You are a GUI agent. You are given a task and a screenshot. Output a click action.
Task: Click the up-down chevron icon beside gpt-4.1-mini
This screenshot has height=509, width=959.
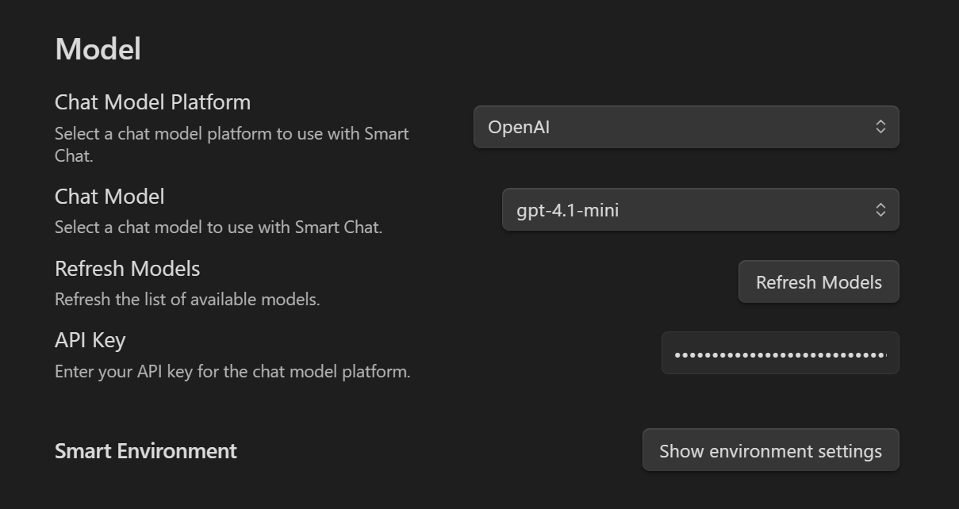[880, 209]
